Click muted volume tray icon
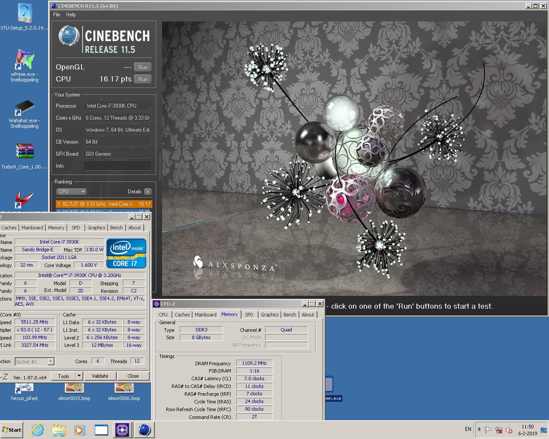Screen dimensions: 549x439 tap(509, 430)
